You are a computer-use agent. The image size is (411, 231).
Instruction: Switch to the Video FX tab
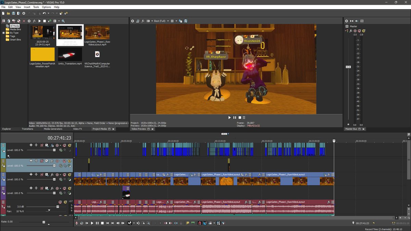[x=77, y=129]
